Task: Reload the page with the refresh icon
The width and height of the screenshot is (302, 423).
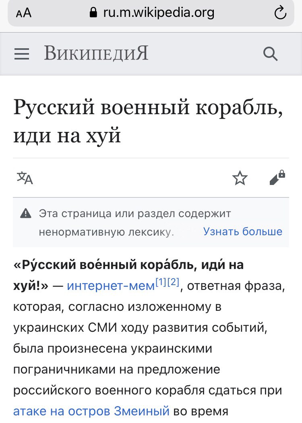Action: coord(280,13)
